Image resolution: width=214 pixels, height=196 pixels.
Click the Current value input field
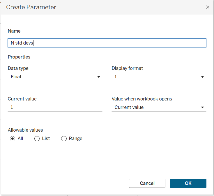pyautogui.click(x=55, y=107)
